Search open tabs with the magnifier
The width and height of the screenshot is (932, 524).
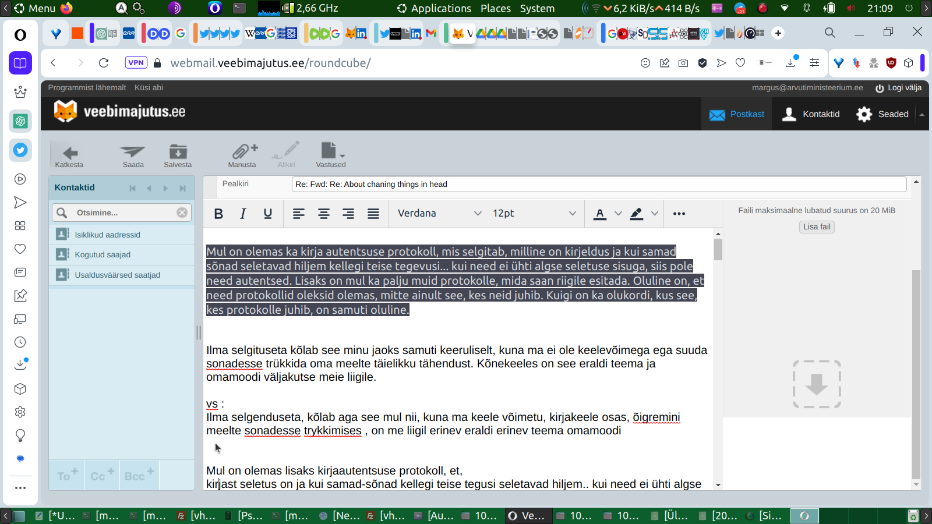(x=830, y=33)
